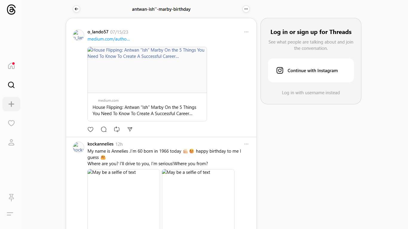408x229 pixels.
Task: Click Continue with Instagram button
Action: tap(311, 70)
